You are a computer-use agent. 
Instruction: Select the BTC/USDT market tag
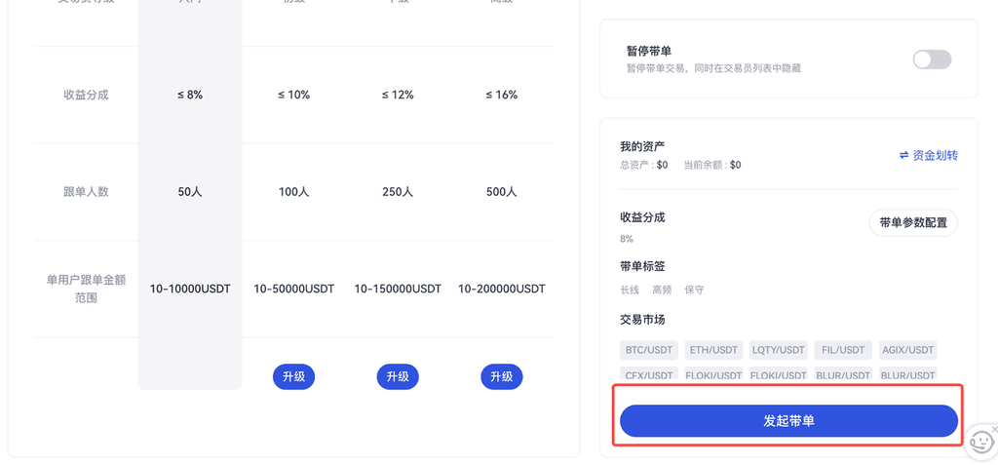[649, 350]
